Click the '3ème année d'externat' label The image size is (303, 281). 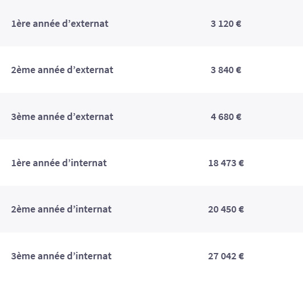pyautogui.click(x=62, y=117)
